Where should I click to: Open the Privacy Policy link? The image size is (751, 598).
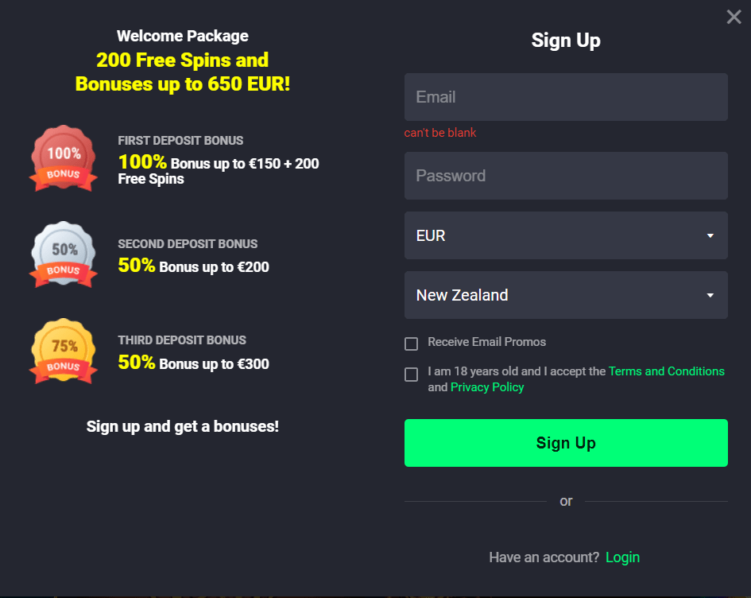(487, 387)
